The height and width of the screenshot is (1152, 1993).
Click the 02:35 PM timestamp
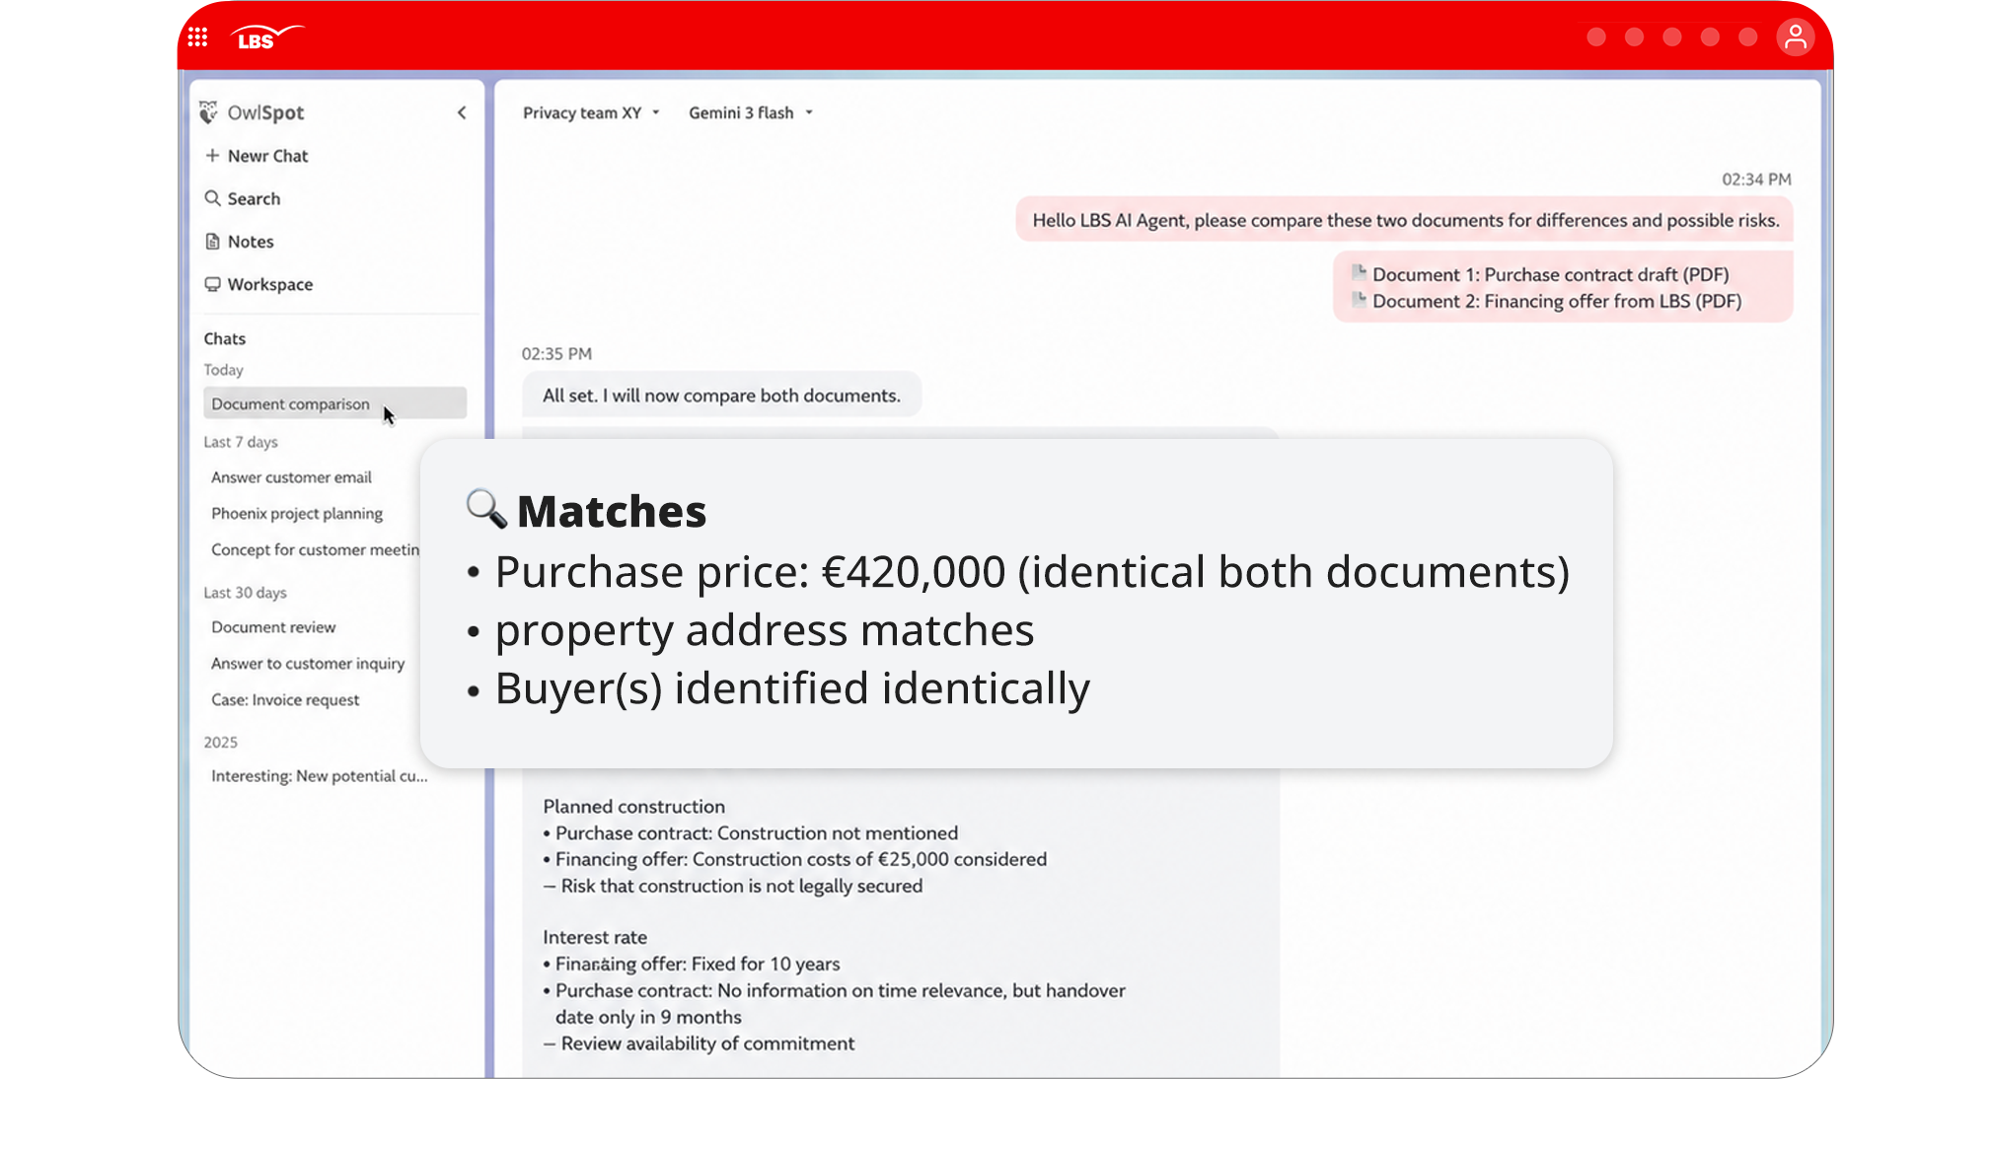556,354
